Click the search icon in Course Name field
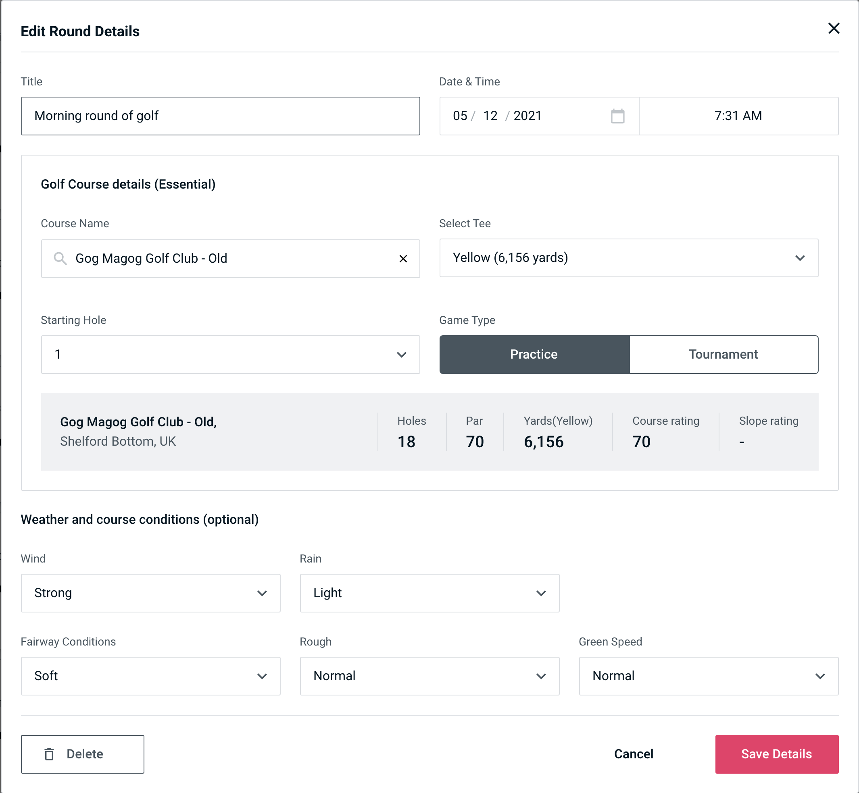The width and height of the screenshot is (859, 793). click(x=60, y=259)
